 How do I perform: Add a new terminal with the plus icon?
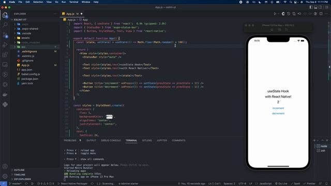pyautogui.click(x=314, y=140)
